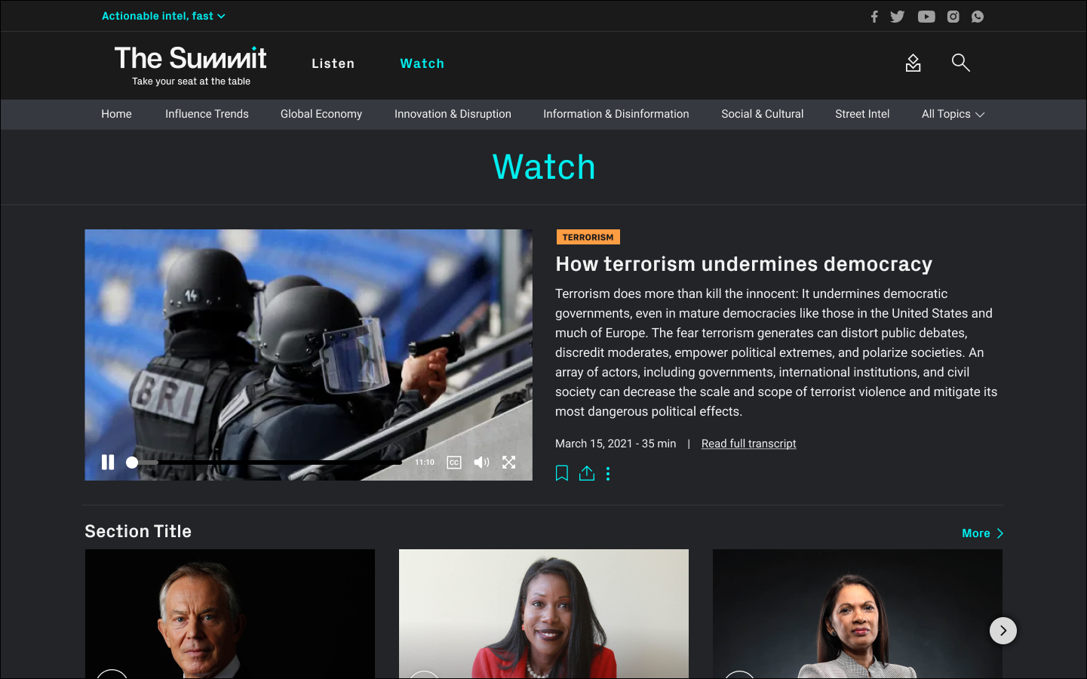Click The Summit logo

(191, 58)
